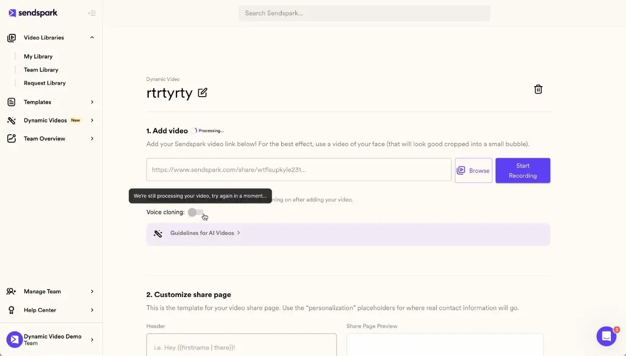The width and height of the screenshot is (626, 356).
Task: Click the Start Recording button
Action: tap(523, 170)
